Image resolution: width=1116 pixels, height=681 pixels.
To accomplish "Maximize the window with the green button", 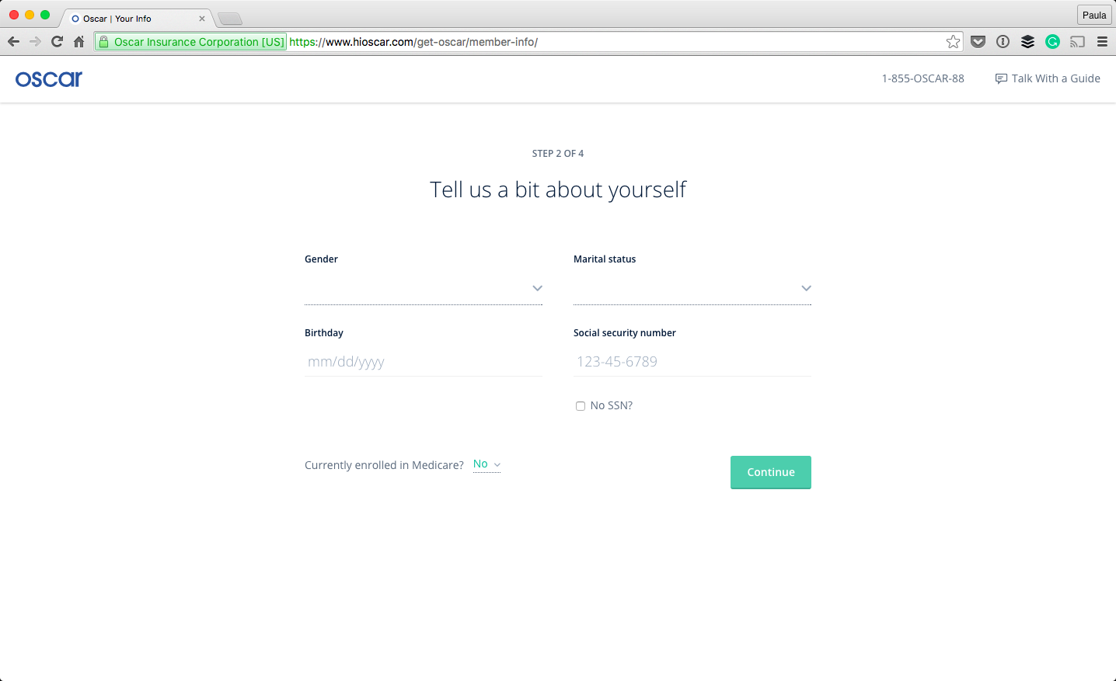I will [x=45, y=15].
